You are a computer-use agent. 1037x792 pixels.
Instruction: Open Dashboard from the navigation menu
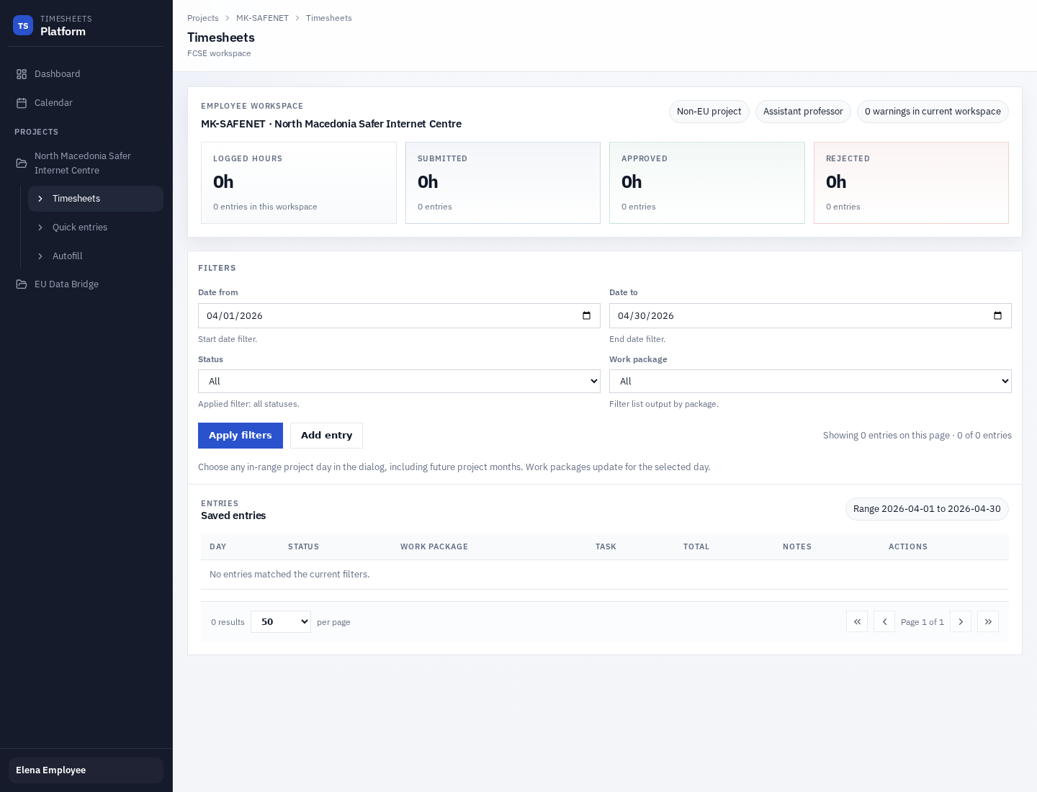pos(57,73)
